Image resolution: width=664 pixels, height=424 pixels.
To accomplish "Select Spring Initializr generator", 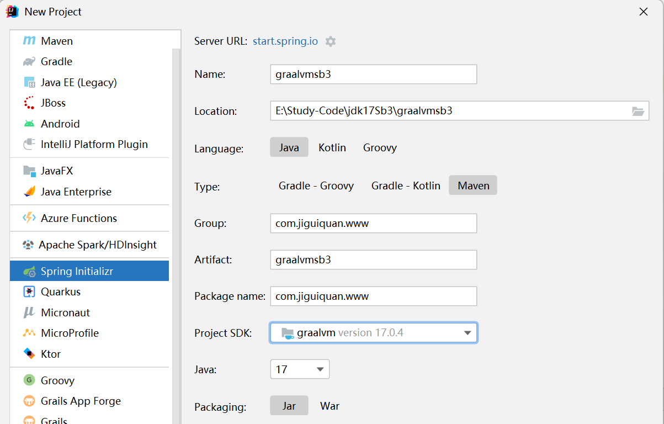I will pyautogui.click(x=89, y=271).
